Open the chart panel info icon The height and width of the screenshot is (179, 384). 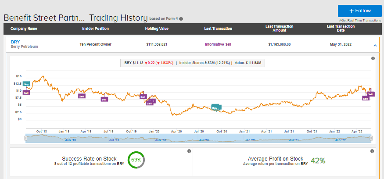tap(373, 58)
